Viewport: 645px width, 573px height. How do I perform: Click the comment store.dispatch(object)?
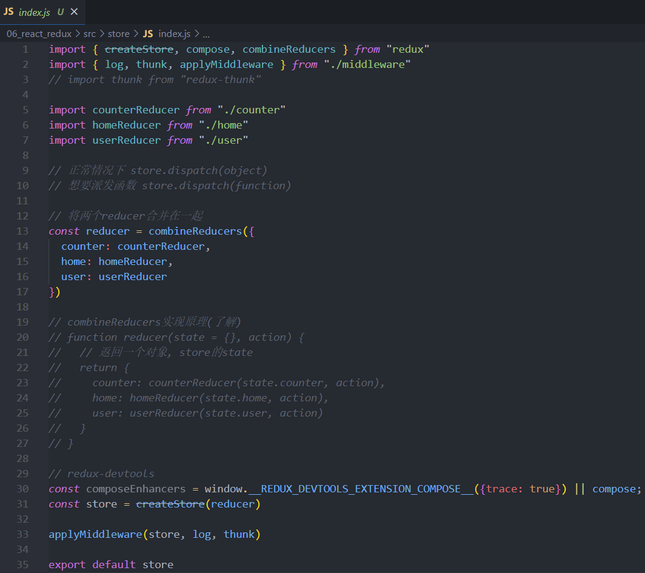[199, 170]
